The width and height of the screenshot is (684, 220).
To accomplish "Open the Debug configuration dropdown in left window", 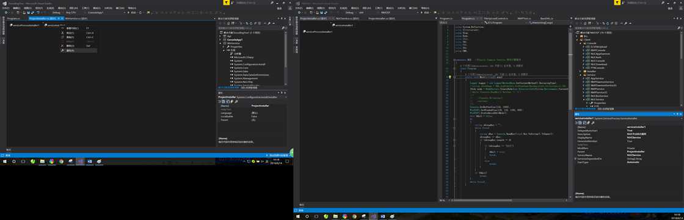I will coord(57,13).
